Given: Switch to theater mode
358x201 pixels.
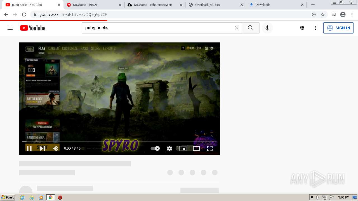Looking at the screenshot, I should pyautogui.click(x=196, y=149).
